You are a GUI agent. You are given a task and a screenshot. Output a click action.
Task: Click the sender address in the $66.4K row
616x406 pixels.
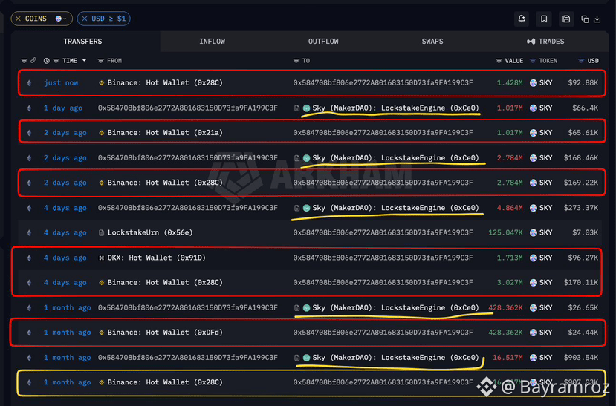188,108
